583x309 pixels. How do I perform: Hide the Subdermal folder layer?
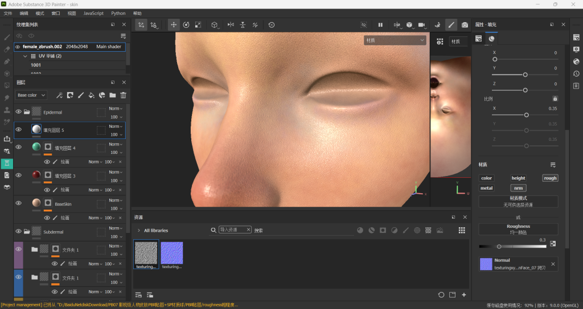pyautogui.click(x=18, y=231)
